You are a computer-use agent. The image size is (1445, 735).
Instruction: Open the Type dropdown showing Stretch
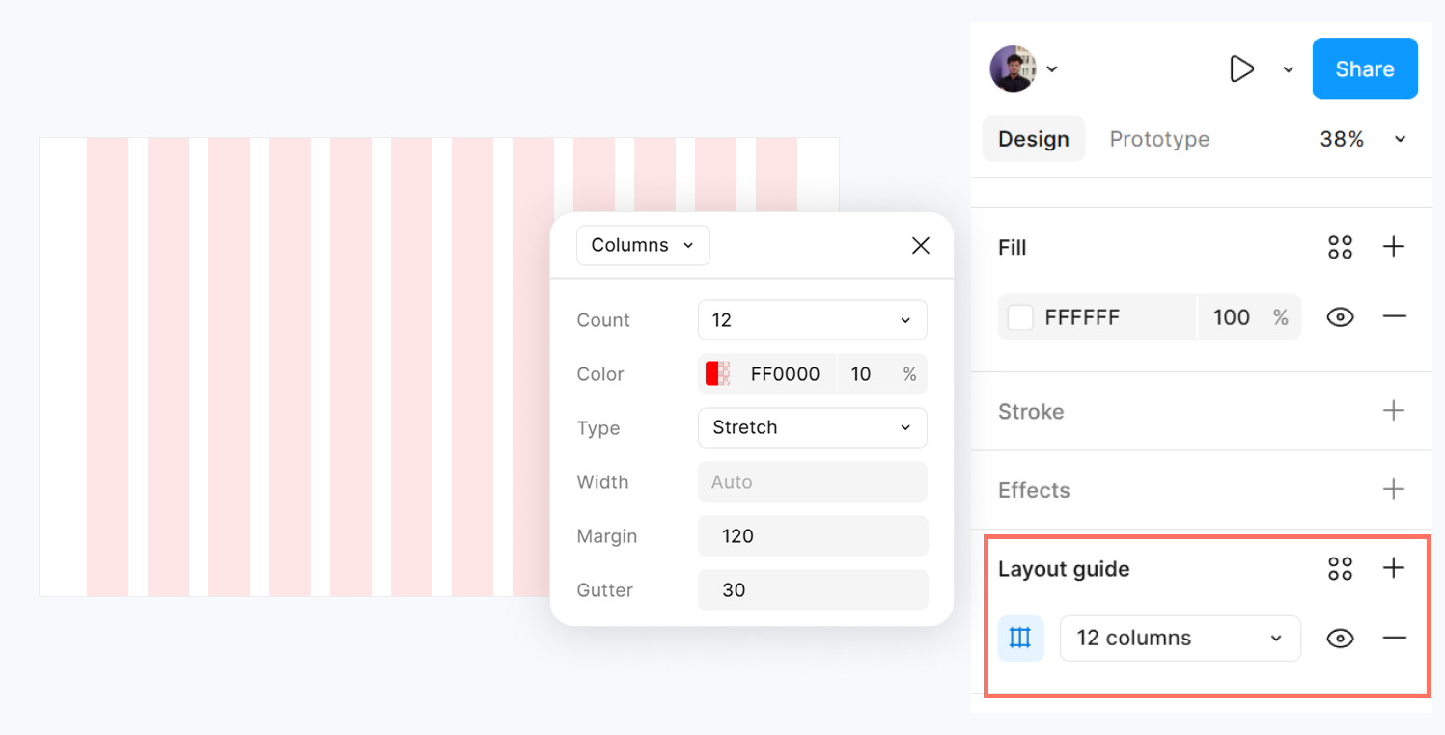812,427
